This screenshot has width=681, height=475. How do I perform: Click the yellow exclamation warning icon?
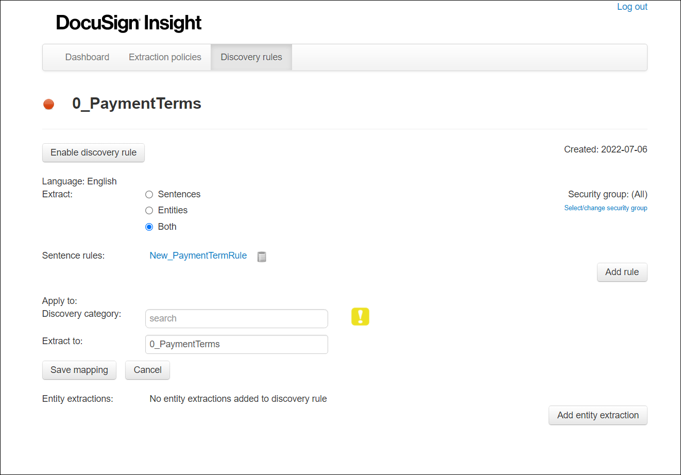click(x=360, y=316)
